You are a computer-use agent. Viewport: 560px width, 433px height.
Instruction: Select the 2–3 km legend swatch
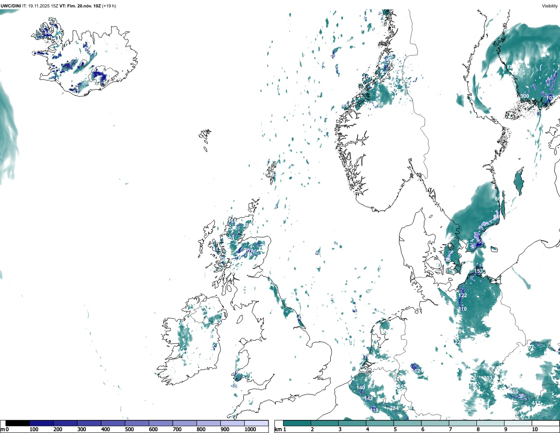pos(325,423)
